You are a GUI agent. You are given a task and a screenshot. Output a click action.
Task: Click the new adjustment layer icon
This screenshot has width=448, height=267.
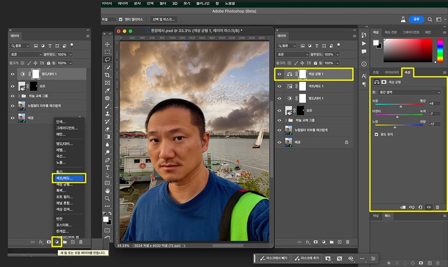pos(57,242)
